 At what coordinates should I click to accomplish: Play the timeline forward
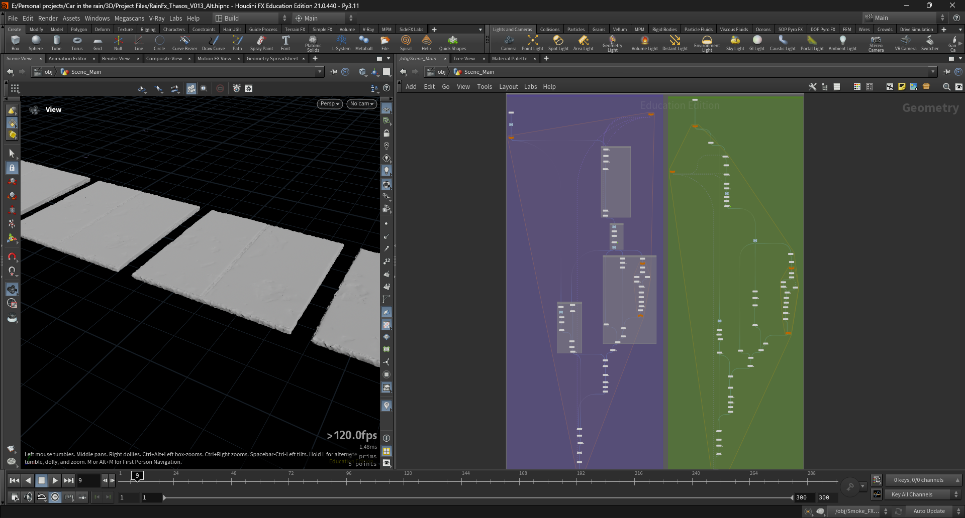coord(55,480)
